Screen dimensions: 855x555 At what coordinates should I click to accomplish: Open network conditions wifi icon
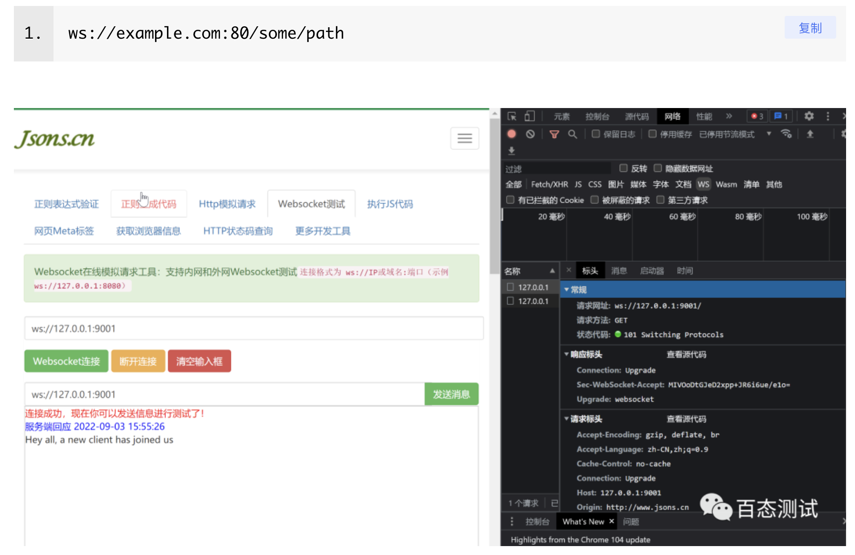tap(786, 134)
